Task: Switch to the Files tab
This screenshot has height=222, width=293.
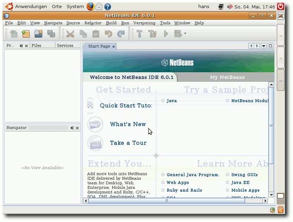Action: coord(42,45)
